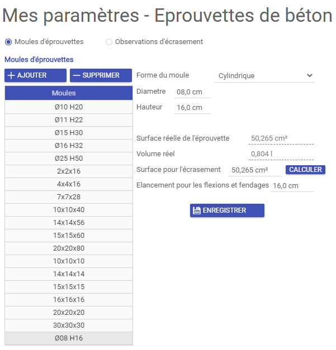Click the plus icon on AJOUTER button
Image resolution: width=336 pixels, height=350 pixels.
(x=11, y=75)
